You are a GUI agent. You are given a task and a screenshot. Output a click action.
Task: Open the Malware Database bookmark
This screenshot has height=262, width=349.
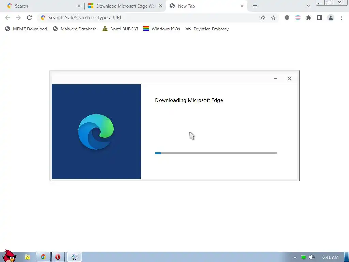[x=75, y=29]
